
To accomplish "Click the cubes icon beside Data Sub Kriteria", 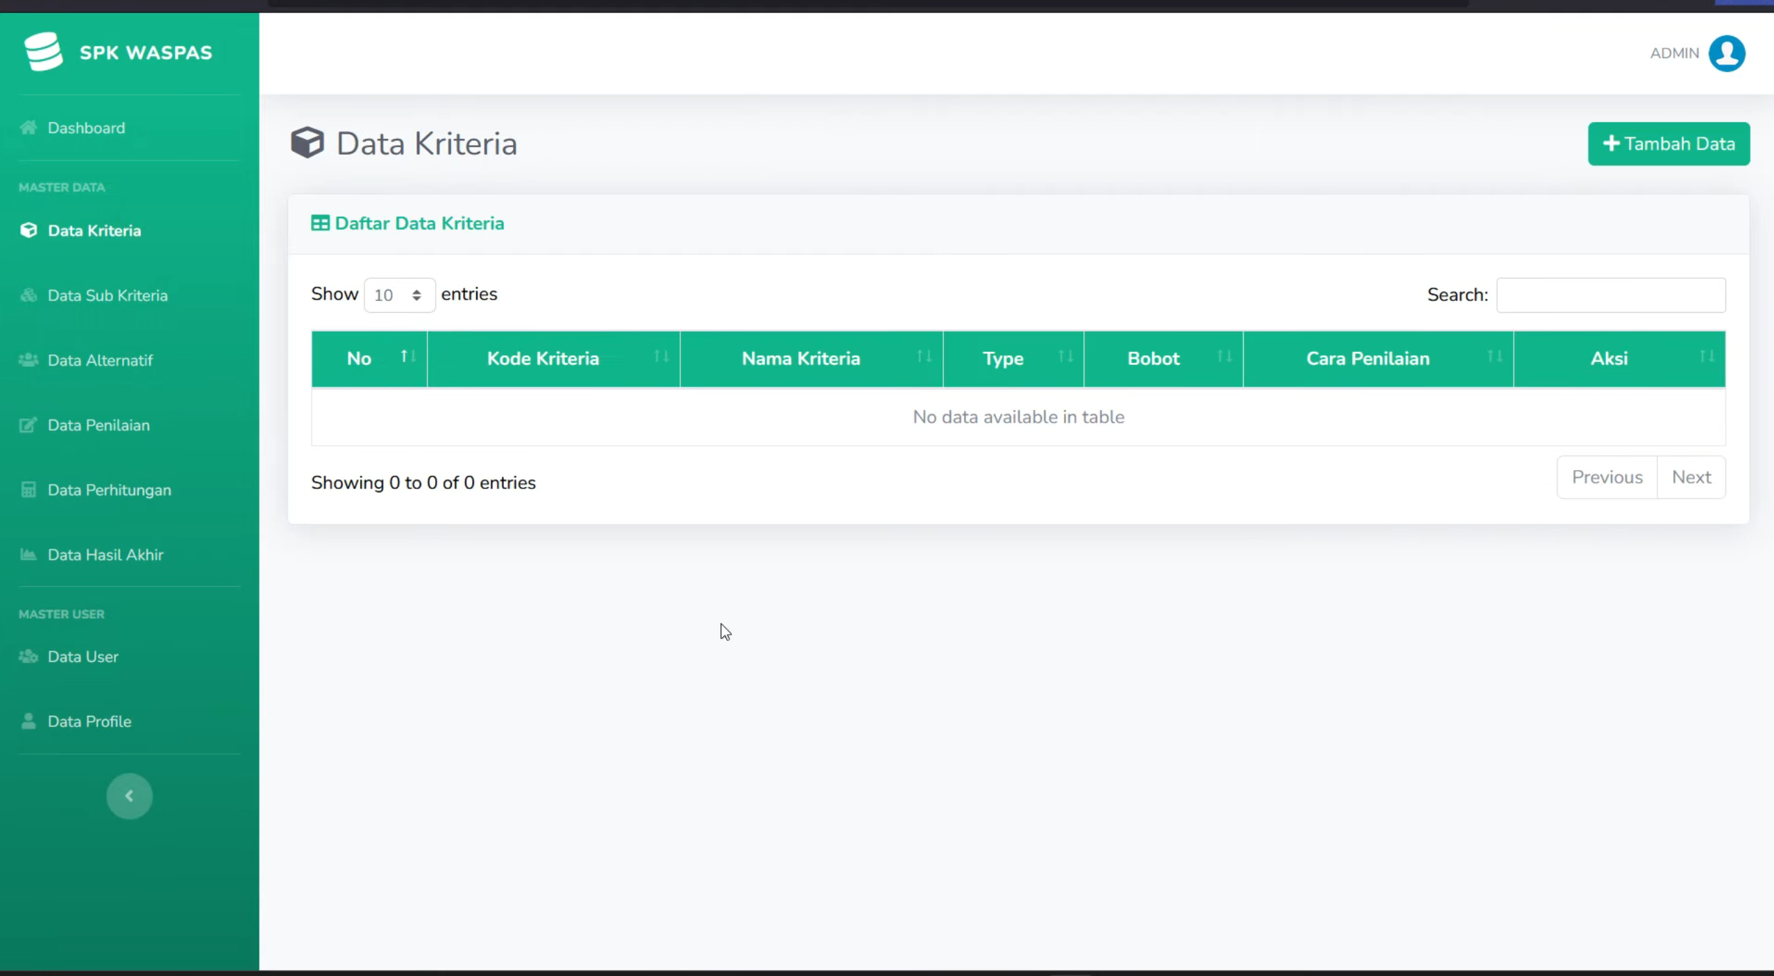I will click(28, 296).
